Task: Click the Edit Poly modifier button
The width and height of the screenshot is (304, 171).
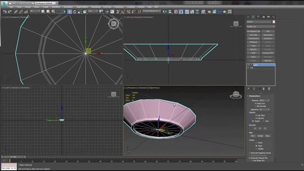Action: [x=268, y=61]
